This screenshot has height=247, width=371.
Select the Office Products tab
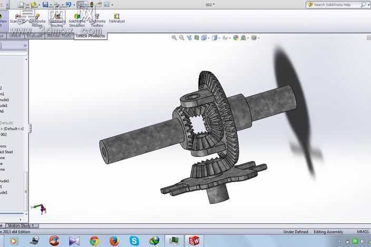[91, 36]
